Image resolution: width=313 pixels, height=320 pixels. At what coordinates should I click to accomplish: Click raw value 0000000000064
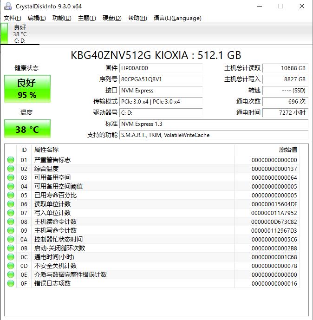(274, 178)
